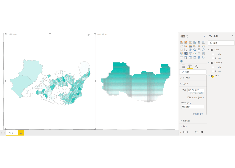Remove the 27ka34105m.json map file
Viewport: 235px width, 168px height.
[203, 97]
